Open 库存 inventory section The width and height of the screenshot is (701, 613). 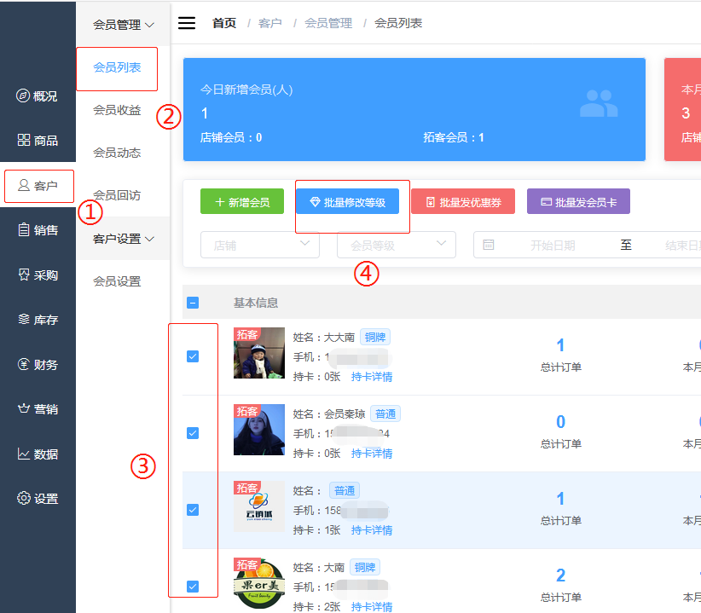click(x=38, y=320)
